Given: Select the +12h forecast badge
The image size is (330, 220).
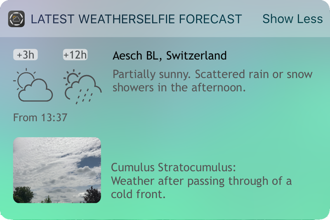Looking at the screenshot, I should point(75,55).
